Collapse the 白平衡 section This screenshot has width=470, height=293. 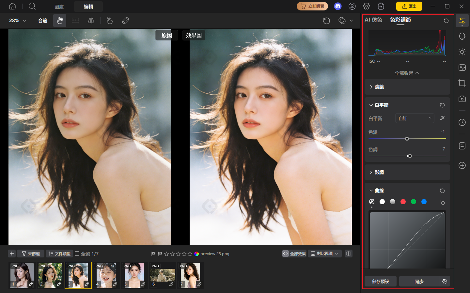(x=371, y=105)
